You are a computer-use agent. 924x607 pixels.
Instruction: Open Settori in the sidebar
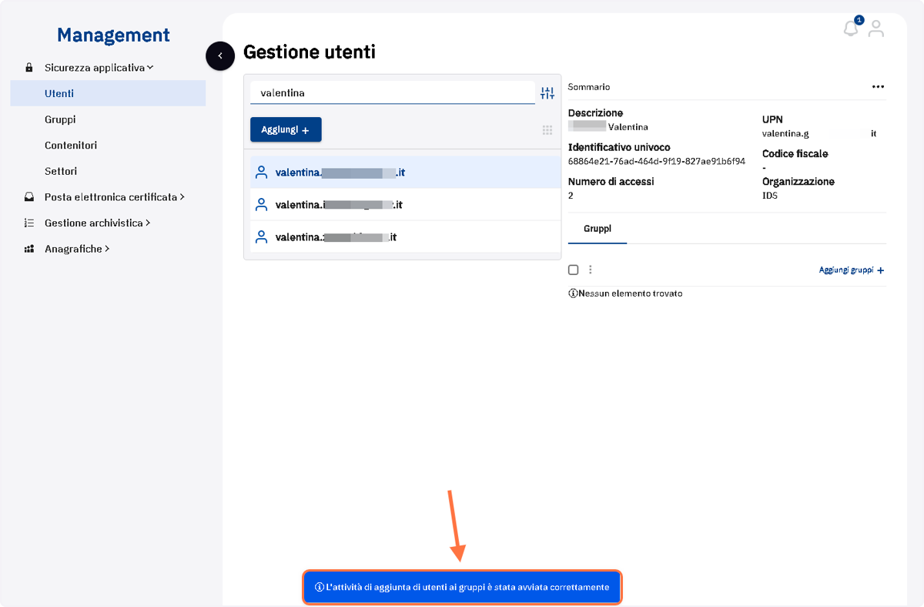pyautogui.click(x=61, y=171)
